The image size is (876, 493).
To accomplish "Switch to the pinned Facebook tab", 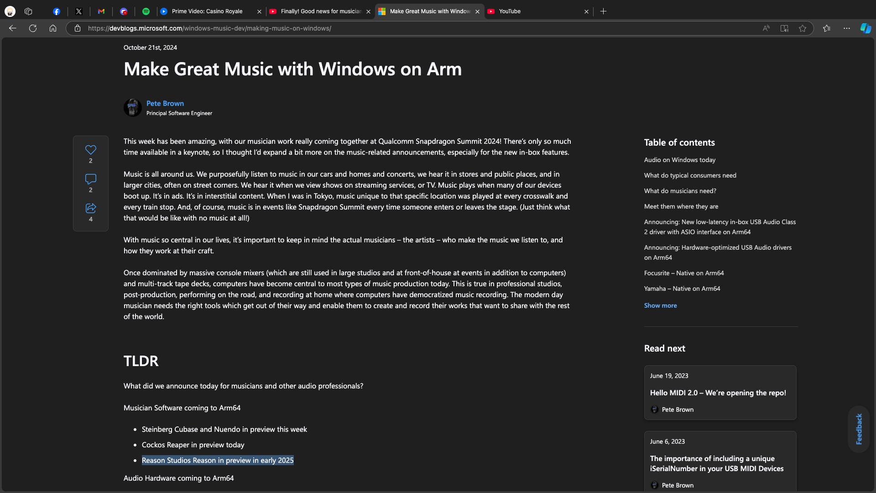I will coord(57,11).
